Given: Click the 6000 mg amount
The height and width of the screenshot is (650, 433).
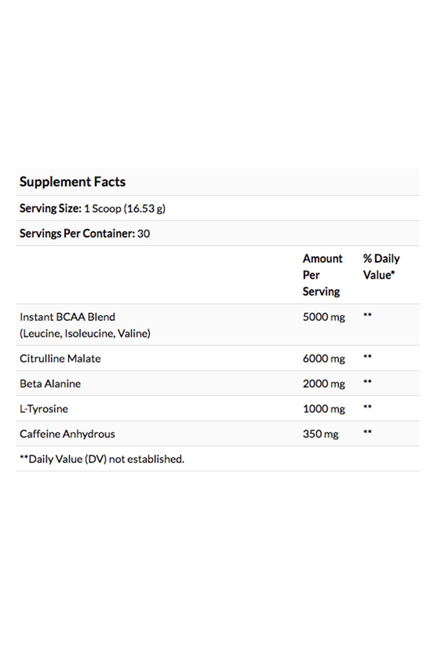Looking at the screenshot, I should point(324,359).
